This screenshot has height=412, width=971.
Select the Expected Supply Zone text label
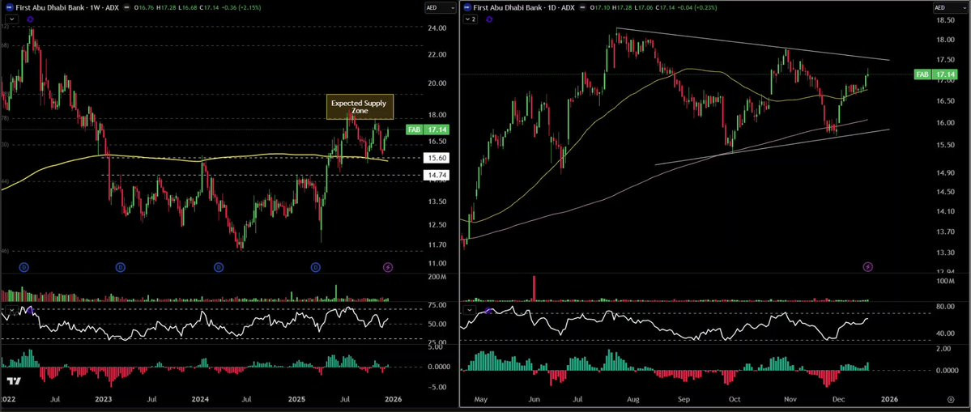(360, 107)
